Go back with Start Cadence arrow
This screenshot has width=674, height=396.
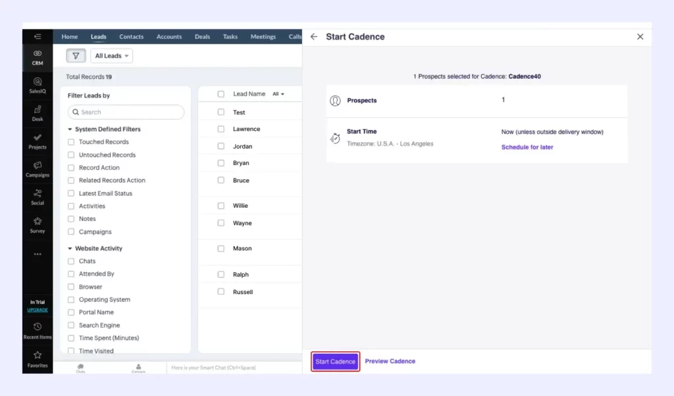pos(314,36)
